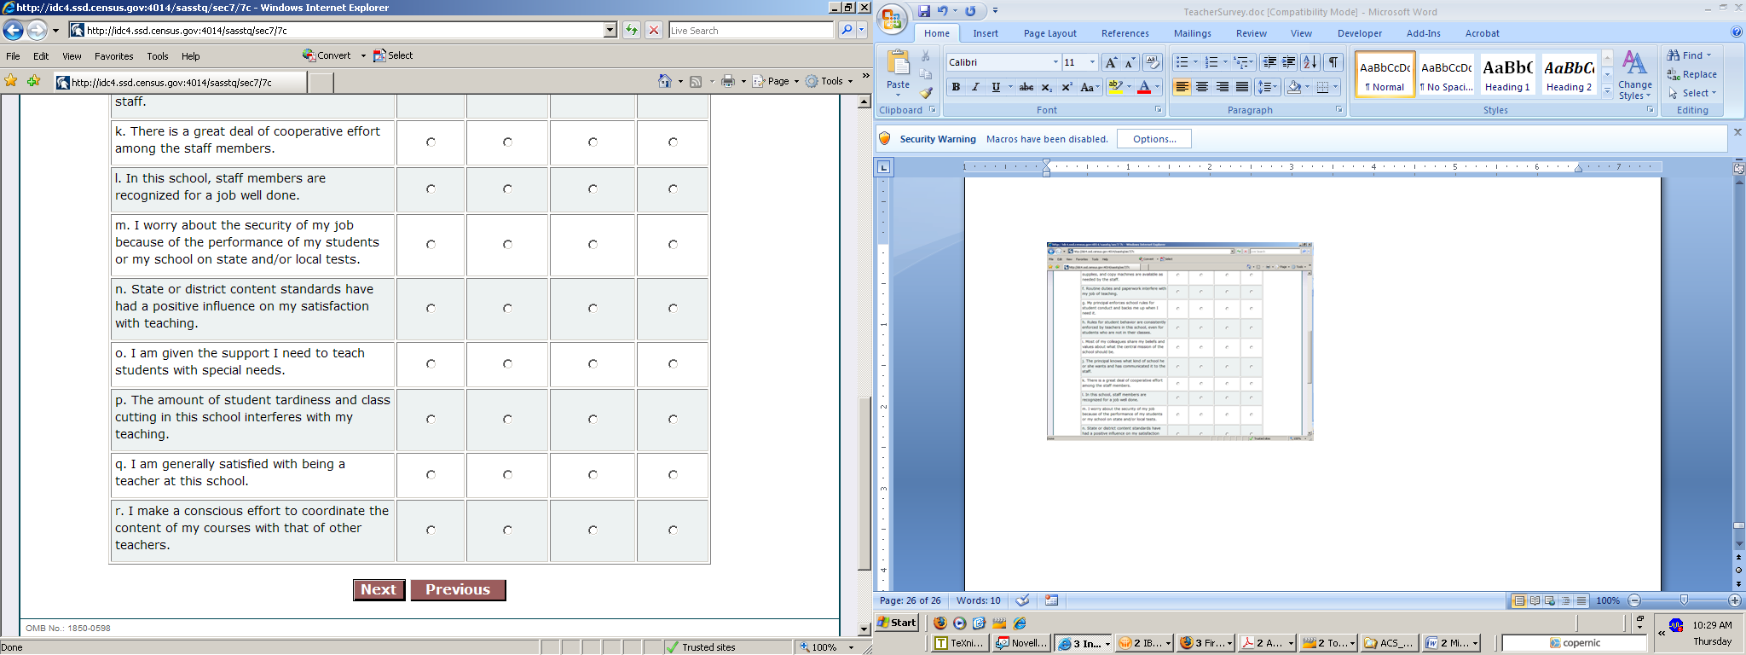1746x655 pixels.
Task: Adjust the Word zoom slider handle
Action: (x=1684, y=600)
